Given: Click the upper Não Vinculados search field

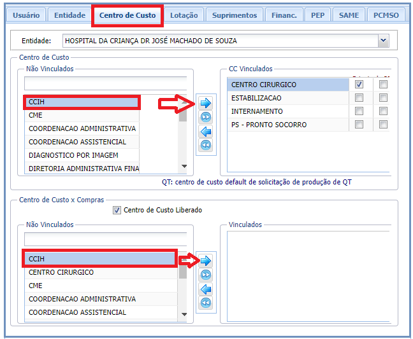Looking at the screenshot, I should (x=105, y=83).
